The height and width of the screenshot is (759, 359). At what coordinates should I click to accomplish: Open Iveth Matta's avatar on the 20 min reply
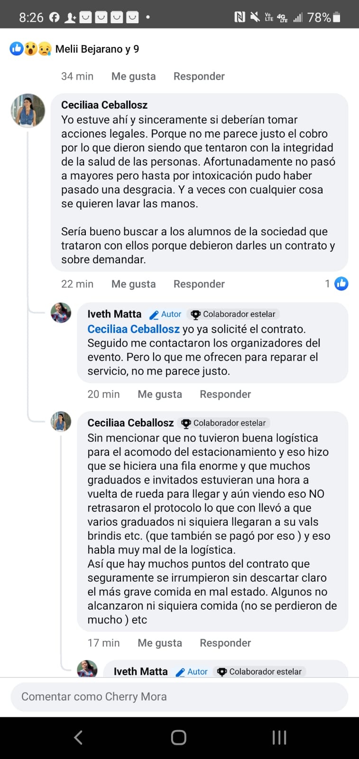pos(61,313)
